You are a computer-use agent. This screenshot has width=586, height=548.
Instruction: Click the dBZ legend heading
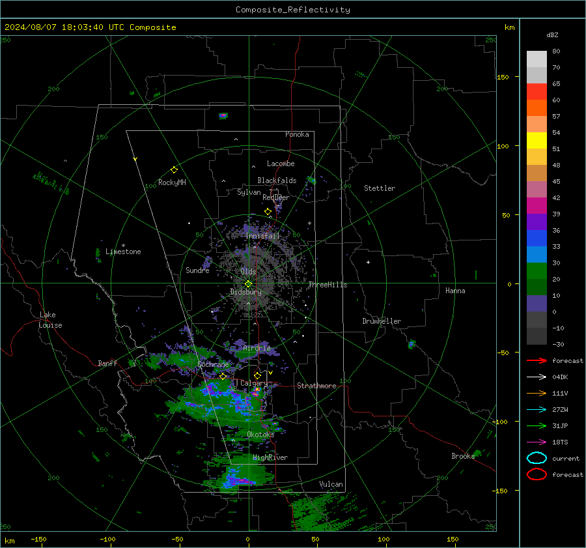(x=552, y=35)
